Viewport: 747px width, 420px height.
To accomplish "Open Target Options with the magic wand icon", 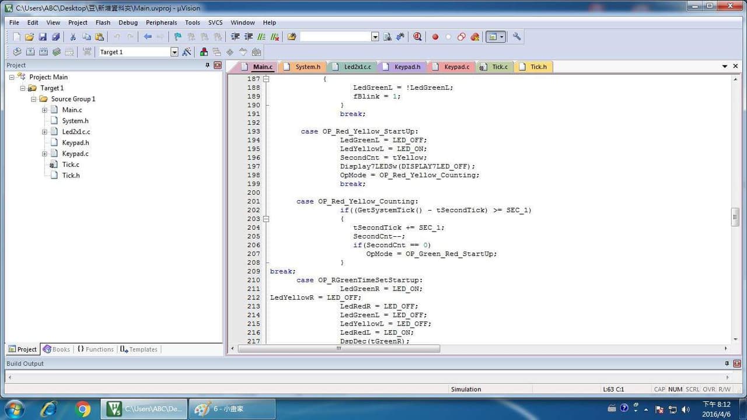I will click(x=187, y=52).
